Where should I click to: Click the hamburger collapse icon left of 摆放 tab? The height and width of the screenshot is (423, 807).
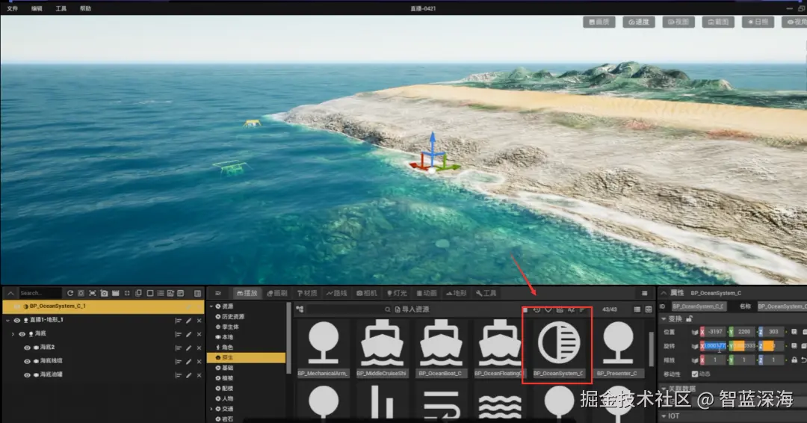pyautogui.click(x=217, y=293)
